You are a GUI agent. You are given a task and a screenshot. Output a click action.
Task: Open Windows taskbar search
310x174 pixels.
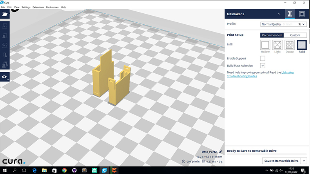click(15, 170)
